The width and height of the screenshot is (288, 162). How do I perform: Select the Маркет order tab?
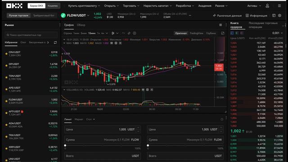click(79, 119)
